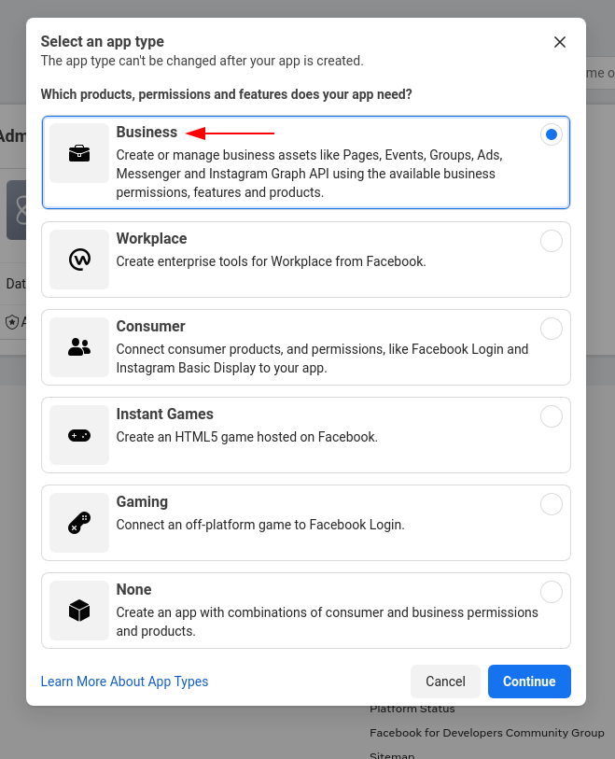Close the app type dialog

click(560, 42)
